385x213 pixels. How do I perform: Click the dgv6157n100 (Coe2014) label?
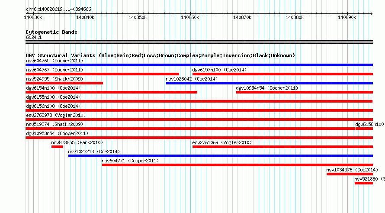click(x=219, y=70)
